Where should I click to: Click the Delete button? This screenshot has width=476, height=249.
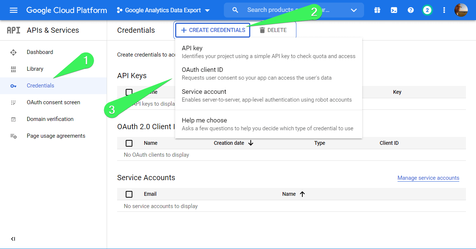(x=273, y=30)
